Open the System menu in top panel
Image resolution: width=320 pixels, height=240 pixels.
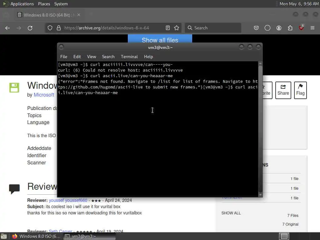tap(61, 4)
